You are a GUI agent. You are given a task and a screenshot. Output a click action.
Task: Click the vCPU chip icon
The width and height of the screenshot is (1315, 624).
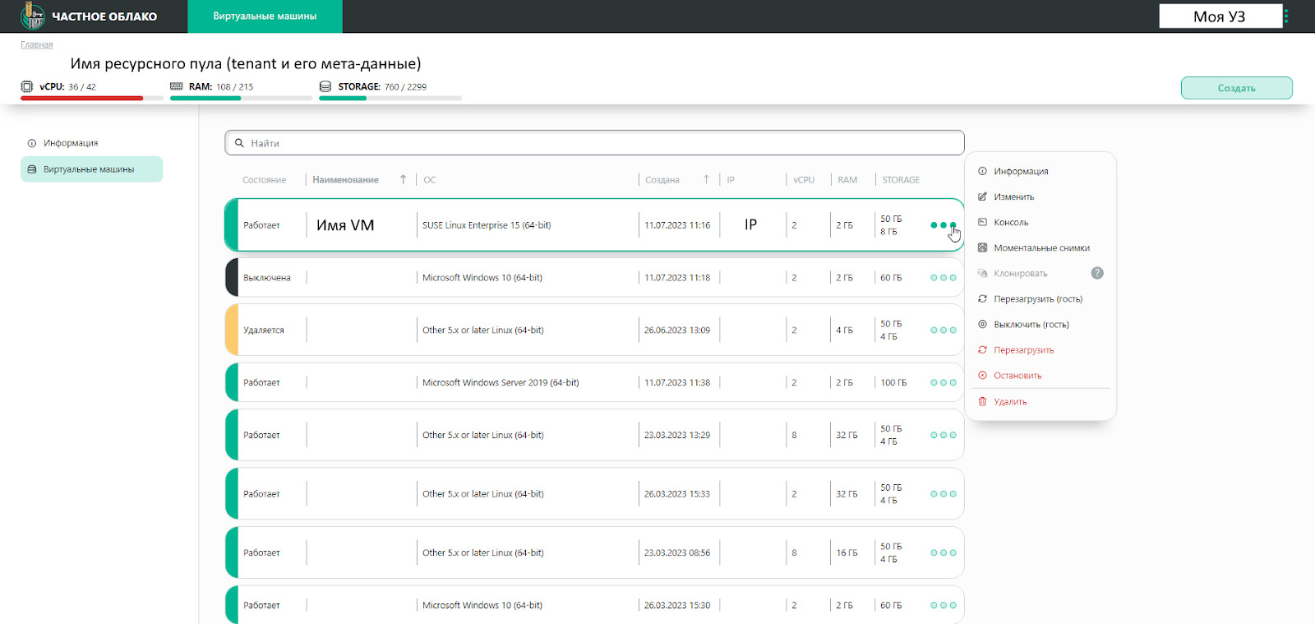[x=27, y=86]
